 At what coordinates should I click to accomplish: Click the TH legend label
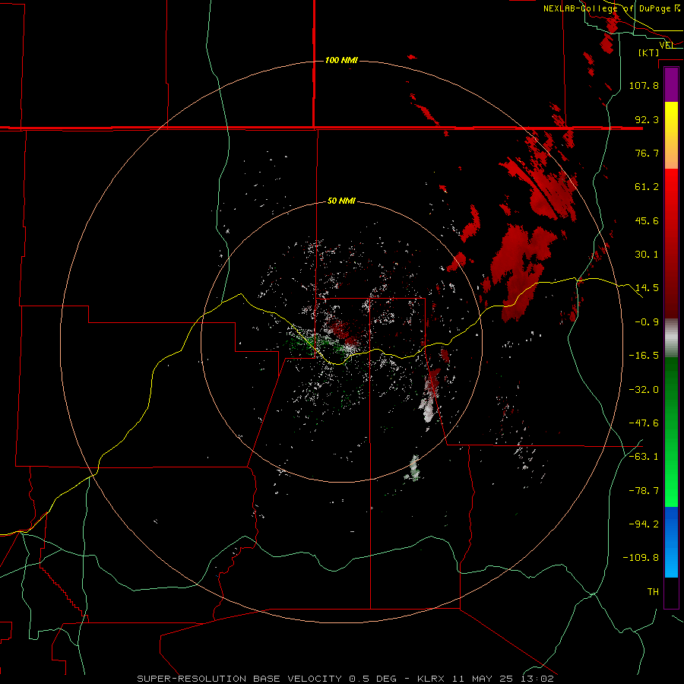653,592
